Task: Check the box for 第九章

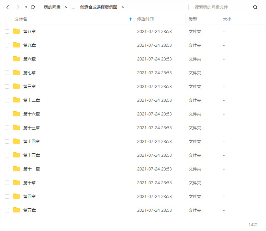Action: (x=7, y=45)
